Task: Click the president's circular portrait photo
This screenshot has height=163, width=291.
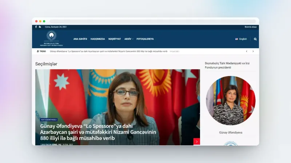Action: coord(231,101)
